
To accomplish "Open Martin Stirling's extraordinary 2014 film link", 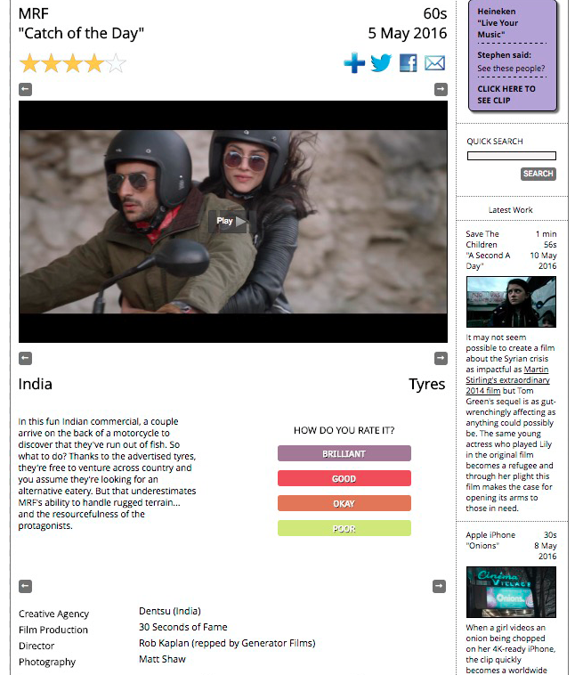I will (x=507, y=380).
